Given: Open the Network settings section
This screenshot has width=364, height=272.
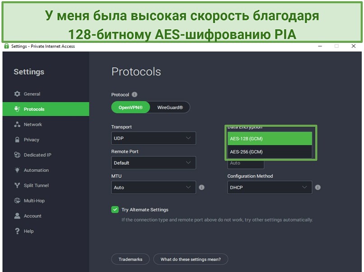Looking at the screenshot, I should (46, 124).
